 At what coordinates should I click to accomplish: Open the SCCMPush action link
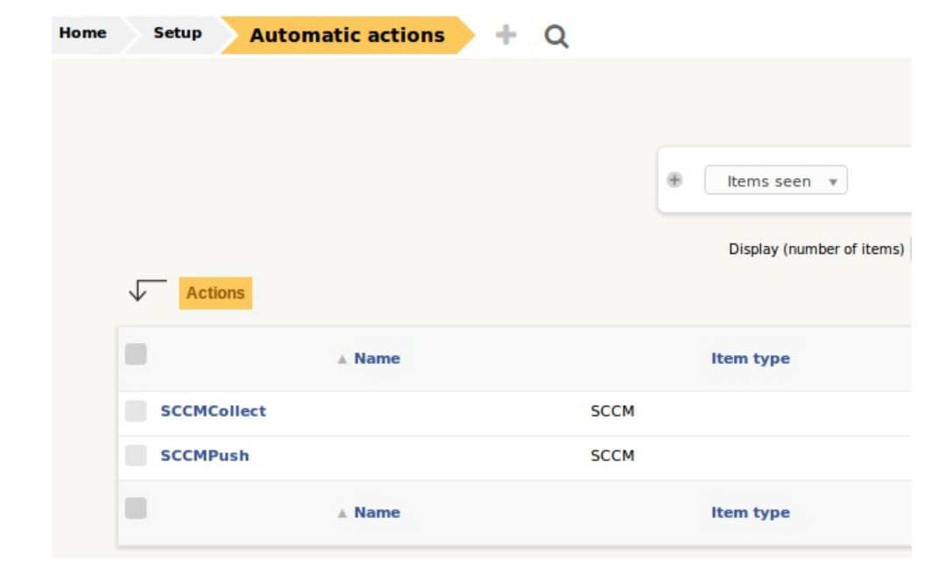[204, 456]
